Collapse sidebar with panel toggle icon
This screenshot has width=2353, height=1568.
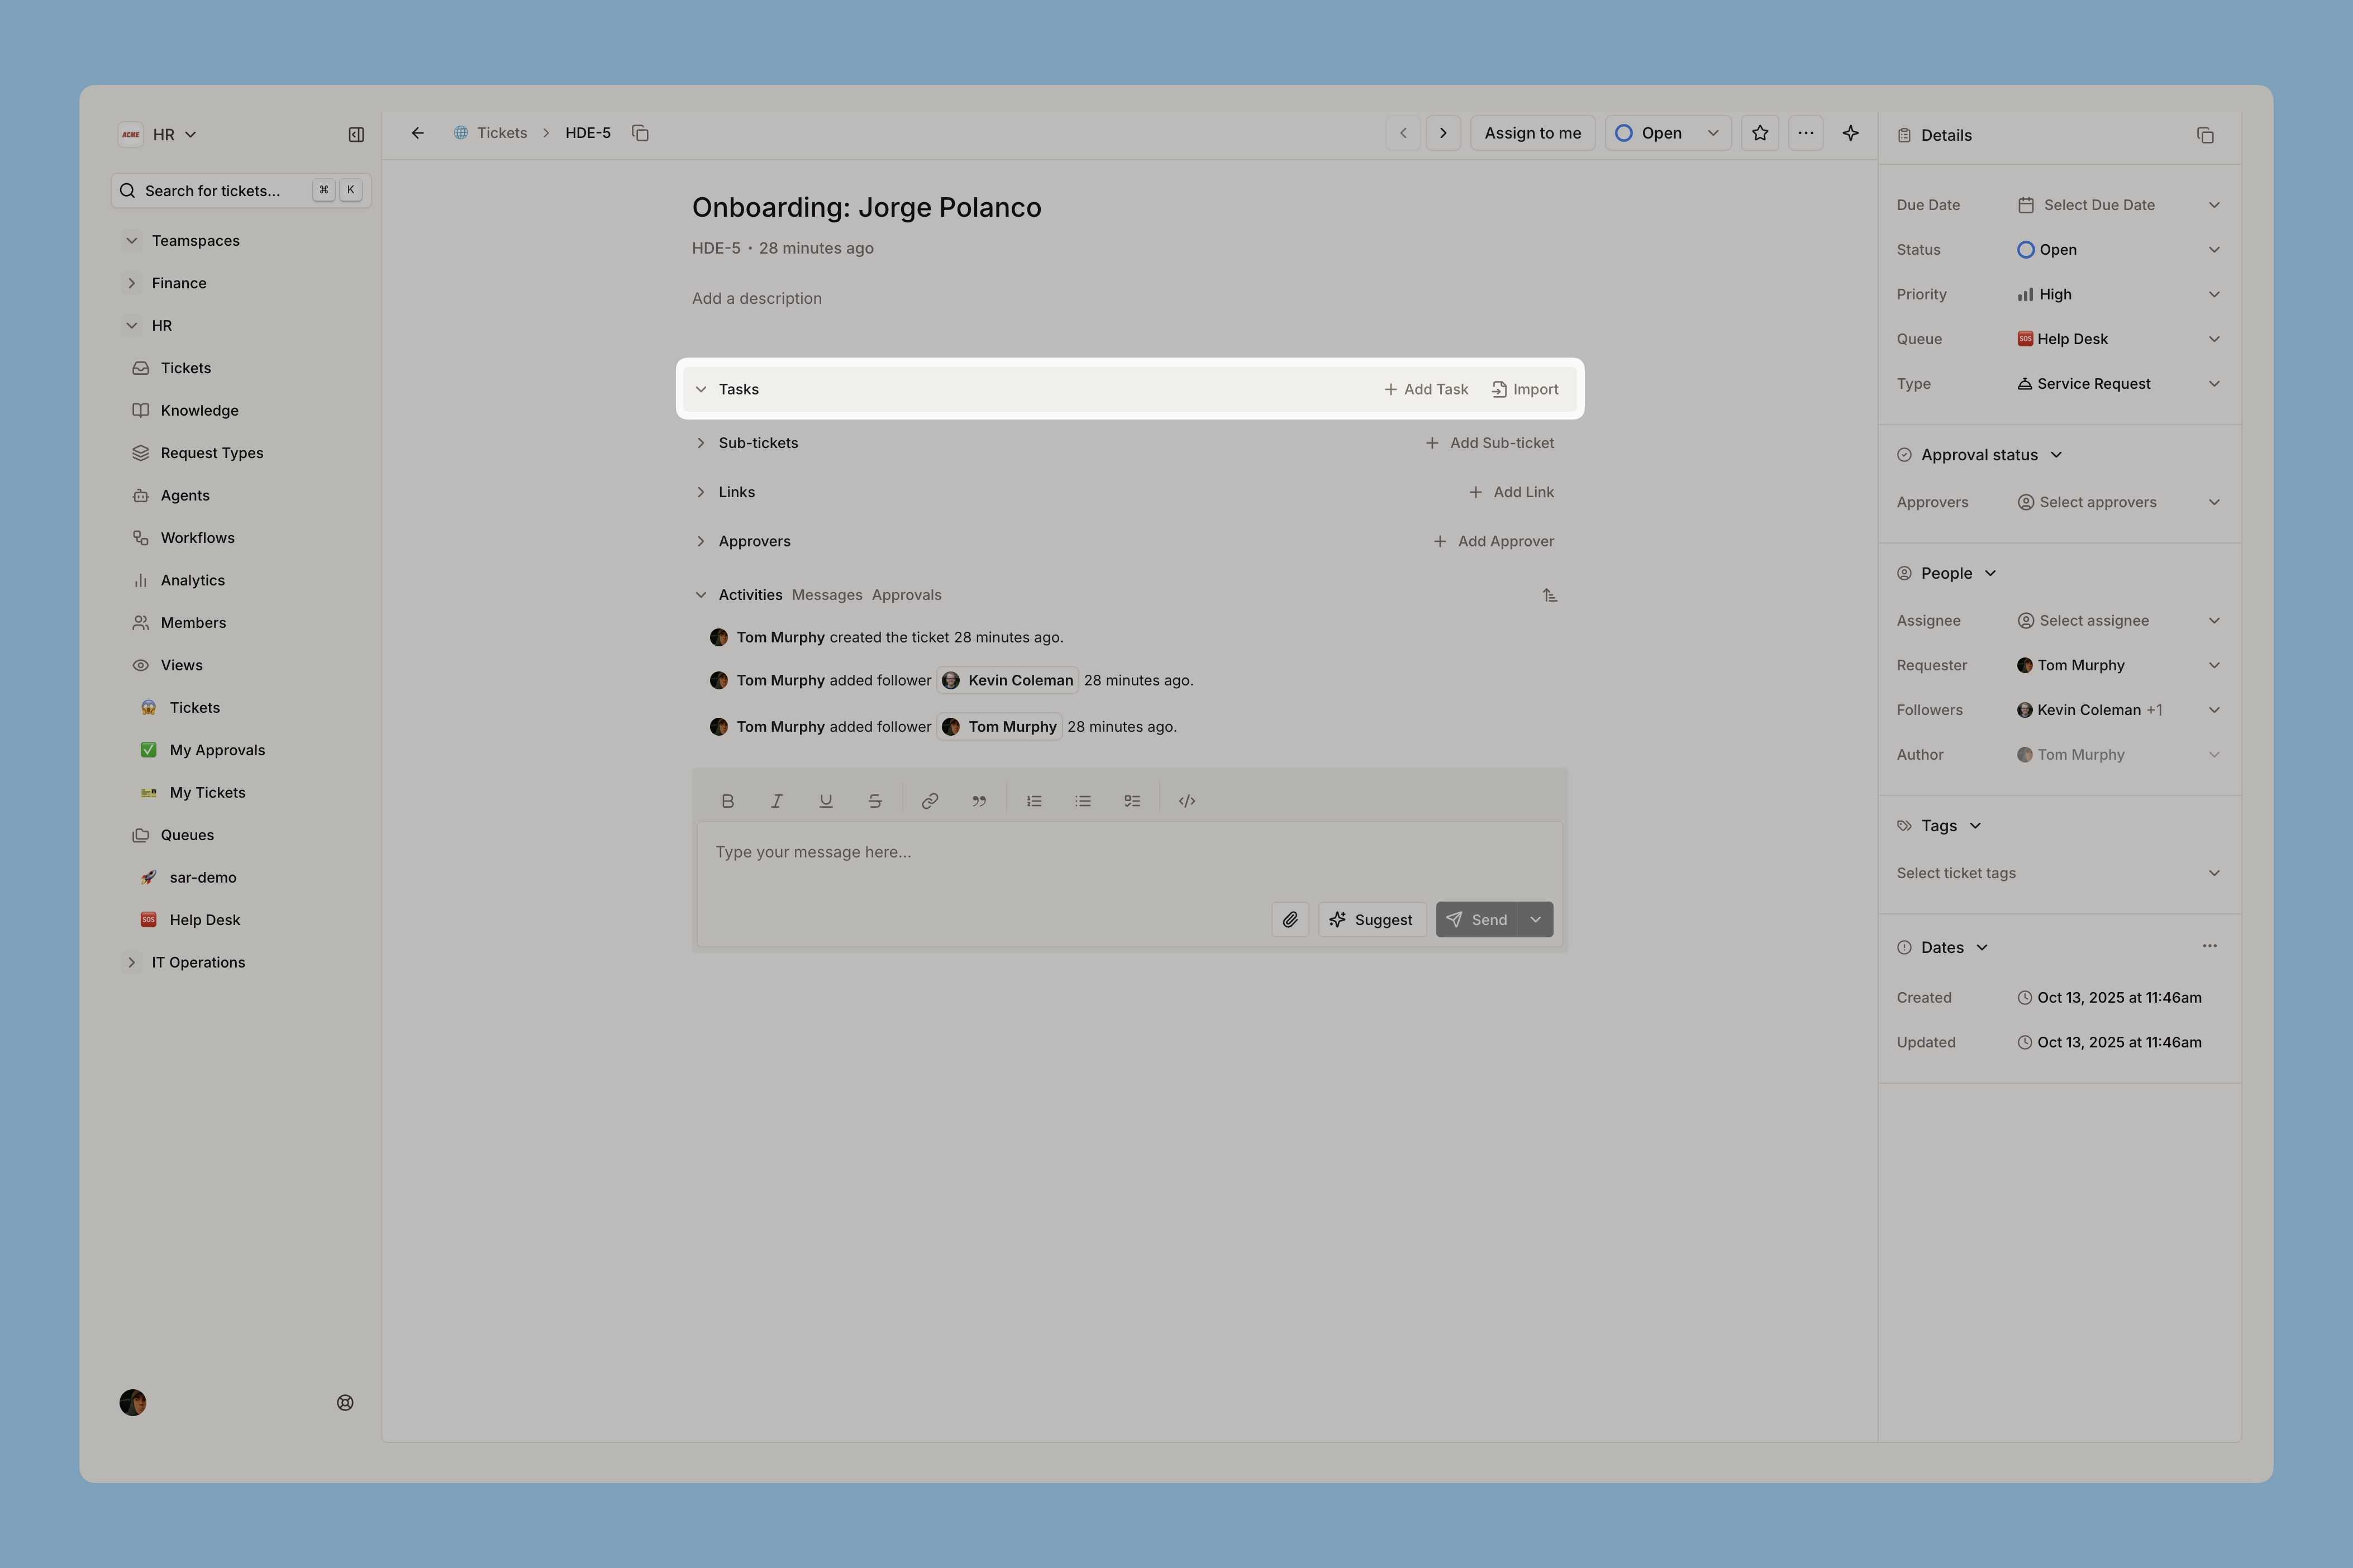[x=355, y=135]
